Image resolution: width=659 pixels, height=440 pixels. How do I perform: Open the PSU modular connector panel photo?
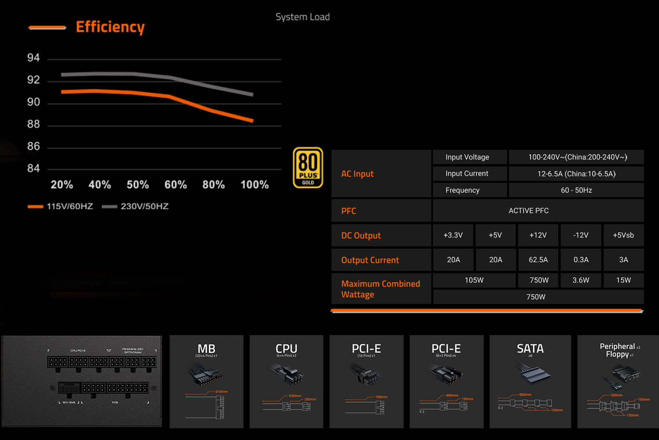tap(82, 381)
